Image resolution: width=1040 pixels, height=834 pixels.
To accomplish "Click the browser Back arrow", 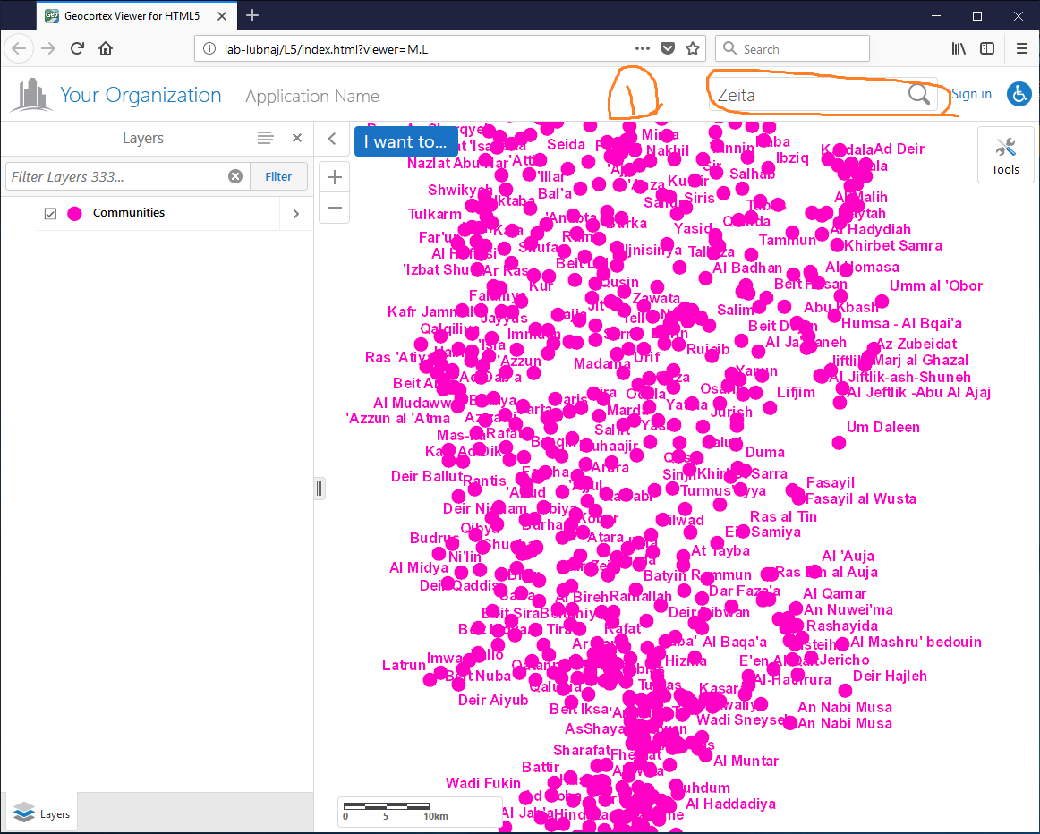I will pos(19,48).
